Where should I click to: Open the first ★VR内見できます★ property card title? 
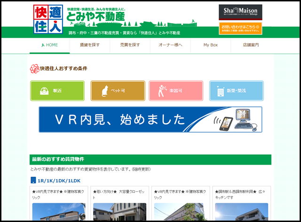58,195
